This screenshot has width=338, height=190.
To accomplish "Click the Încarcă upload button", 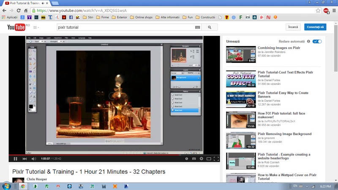I will coord(293,27).
